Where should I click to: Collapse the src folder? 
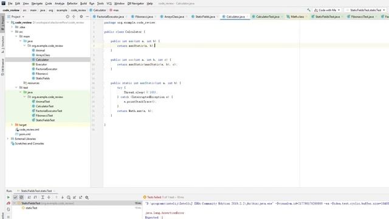[12, 32]
